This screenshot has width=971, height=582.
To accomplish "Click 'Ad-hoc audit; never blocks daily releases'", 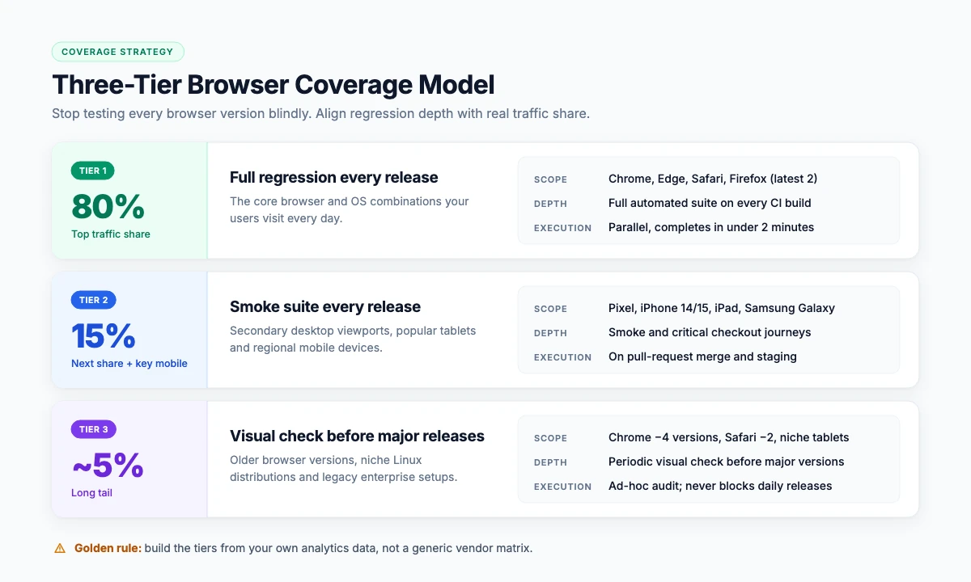I will (x=720, y=486).
